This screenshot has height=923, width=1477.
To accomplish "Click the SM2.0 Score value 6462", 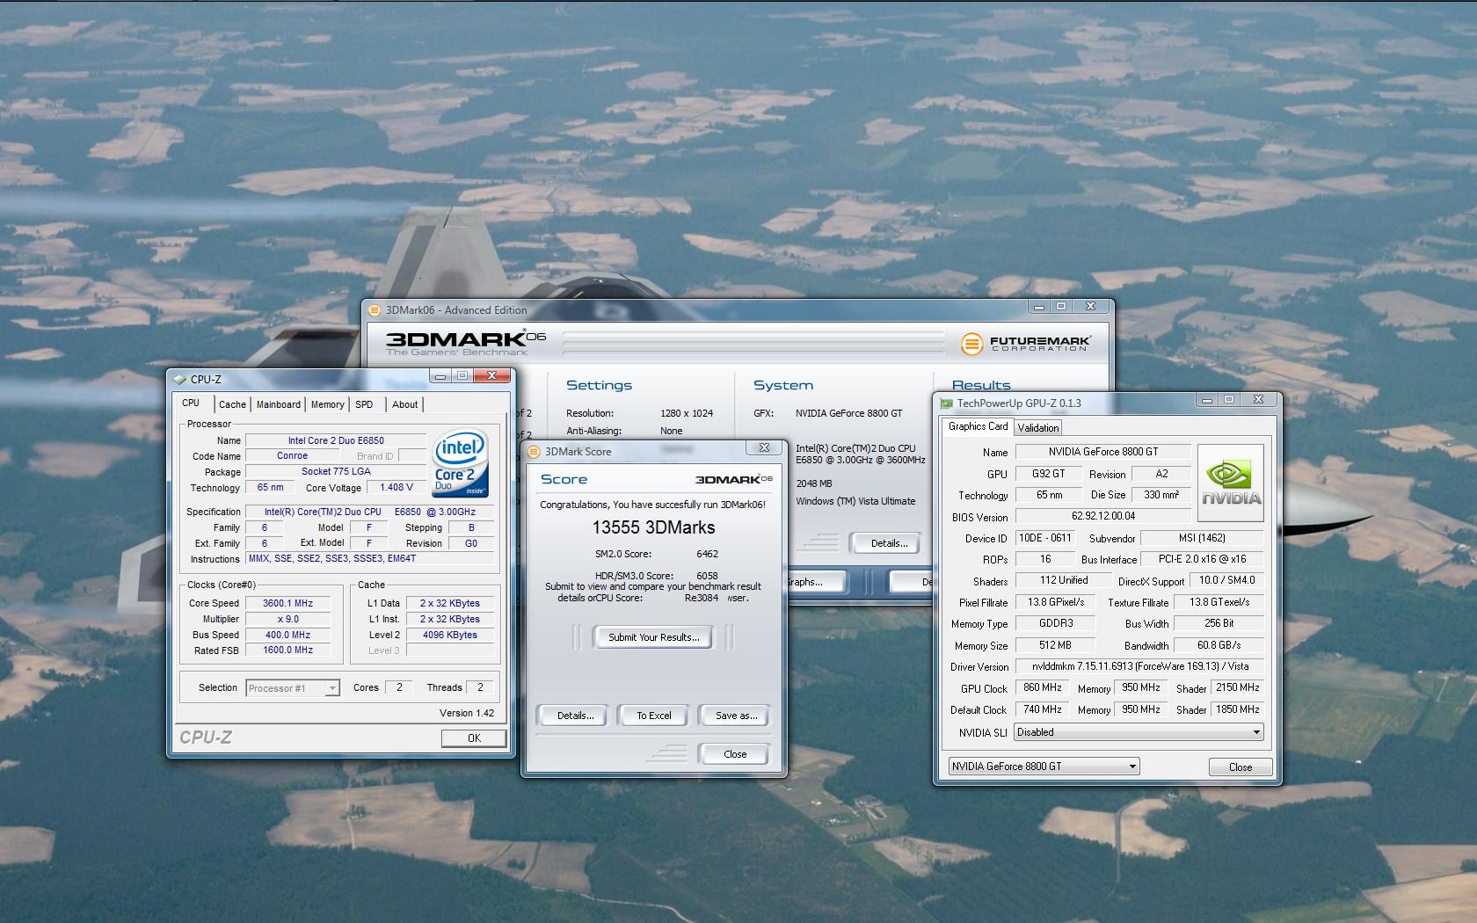I will [x=707, y=554].
